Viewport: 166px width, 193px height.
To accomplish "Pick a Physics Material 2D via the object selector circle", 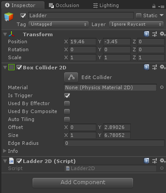I will pyautogui.click(x=162, y=87).
